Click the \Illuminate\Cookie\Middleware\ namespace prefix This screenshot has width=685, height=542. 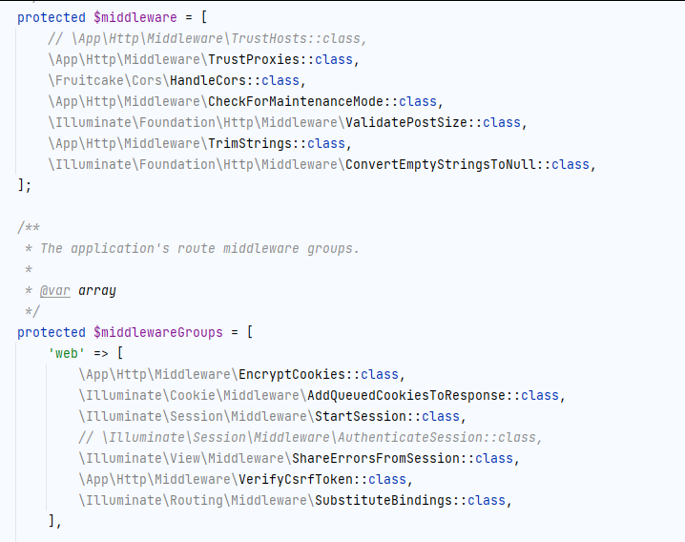click(193, 395)
